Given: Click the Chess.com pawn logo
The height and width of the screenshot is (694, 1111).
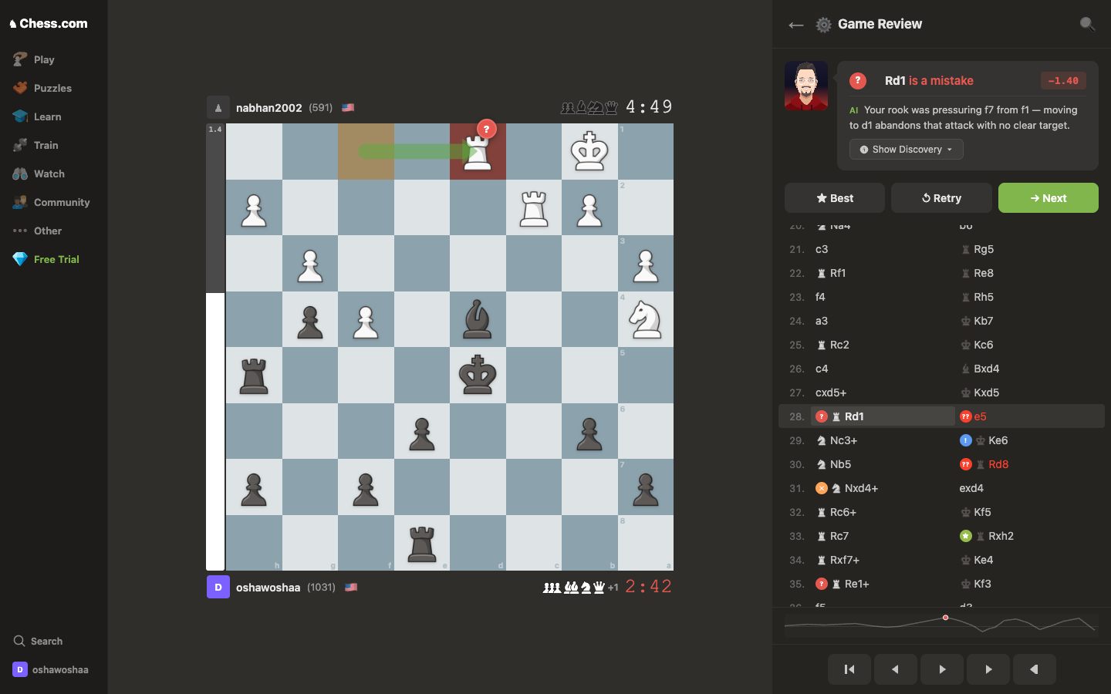Looking at the screenshot, I should click(x=12, y=22).
